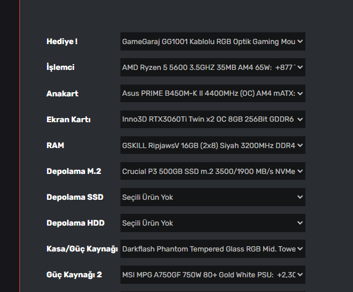Viewport: 353px width, 292px height.
Task: Click the 'Kasa/Güç Kaynağı' label text
Action: (x=82, y=249)
